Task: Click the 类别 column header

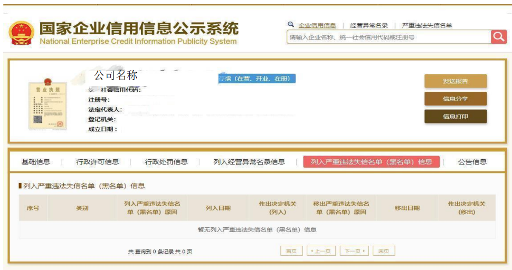Action: [82, 208]
